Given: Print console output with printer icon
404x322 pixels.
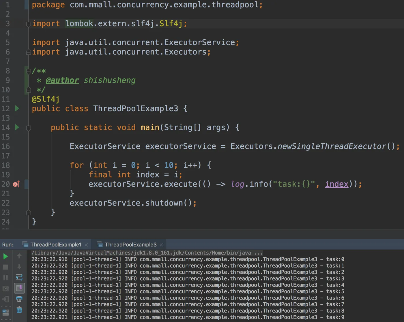Looking at the screenshot, I should [x=19, y=299].
